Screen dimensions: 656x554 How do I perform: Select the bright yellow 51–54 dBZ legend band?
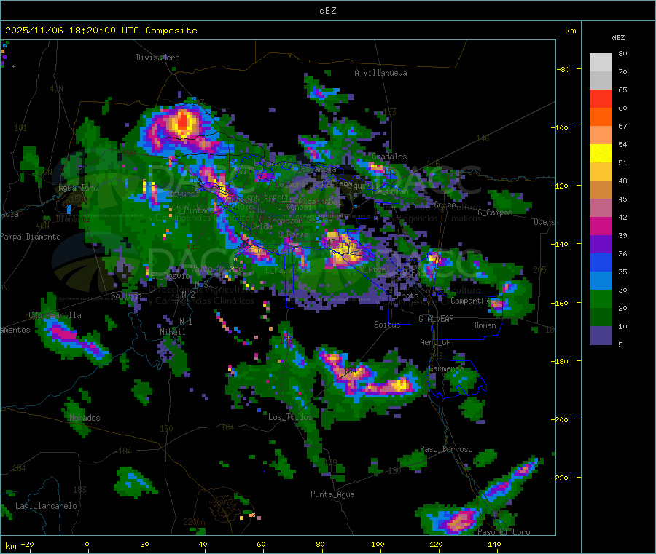601,154
